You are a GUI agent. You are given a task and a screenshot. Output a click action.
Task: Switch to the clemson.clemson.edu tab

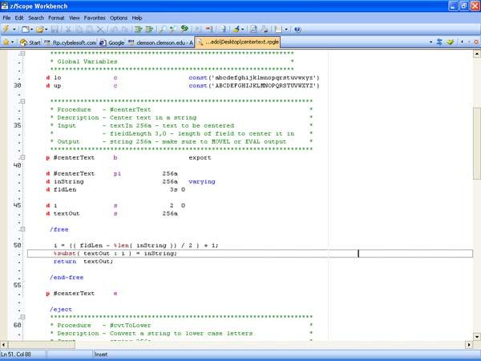pyautogui.click(x=160, y=43)
